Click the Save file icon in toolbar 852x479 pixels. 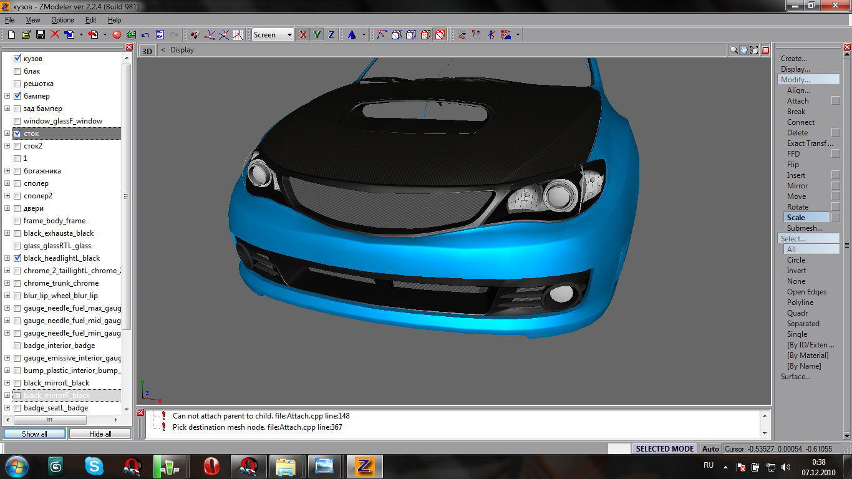tap(40, 35)
